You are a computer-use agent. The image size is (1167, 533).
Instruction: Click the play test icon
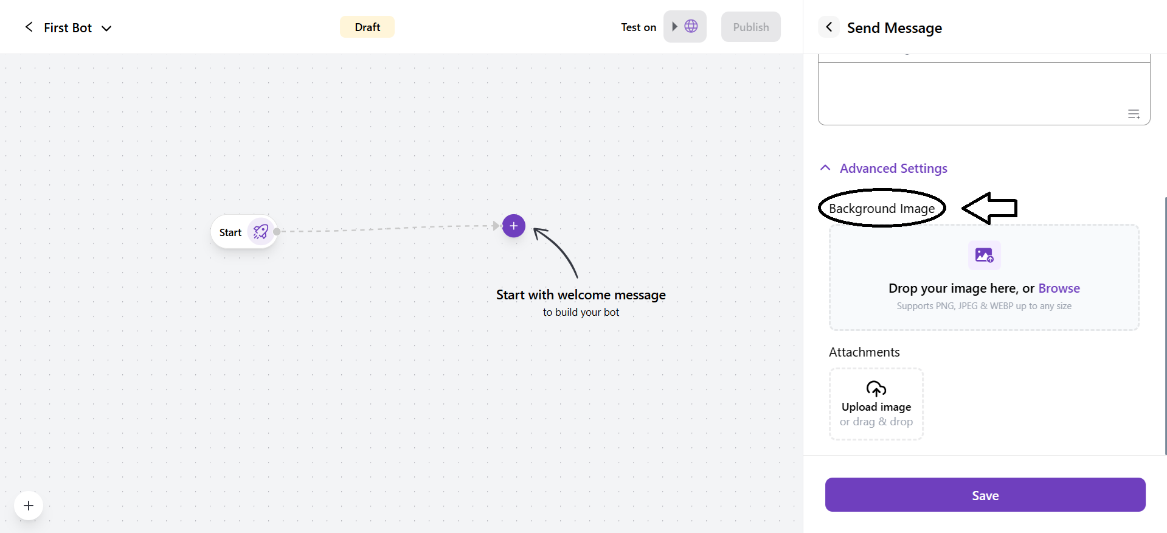[x=674, y=27]
